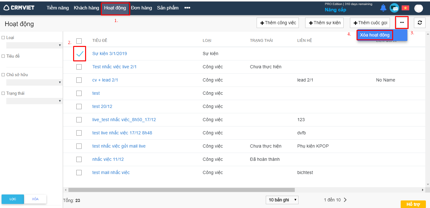This screenshot has width=430, height=208.
Task: Expand the Chủ sở hữu dropdown
Action: (x=34, y=82)
